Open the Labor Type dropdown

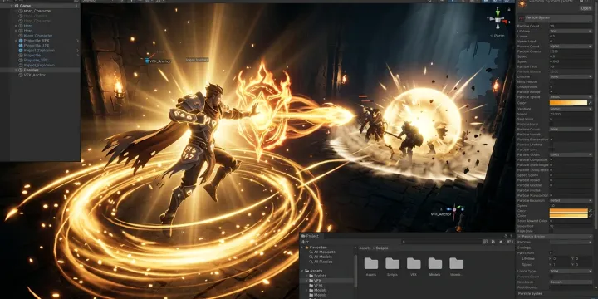tap(571, 271)
